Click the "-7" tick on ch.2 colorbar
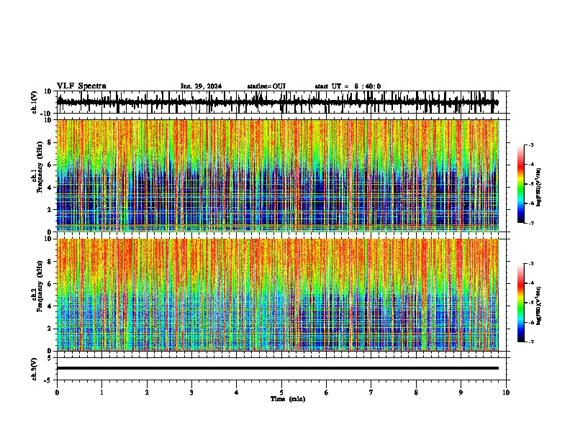The width and height of the screenshot is (570, 440). click(531, 342)
